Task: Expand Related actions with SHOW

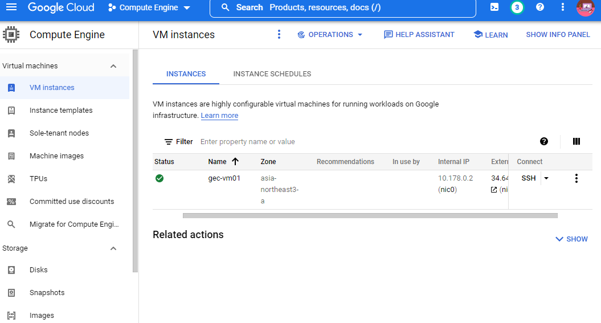Action: [571, 239]
